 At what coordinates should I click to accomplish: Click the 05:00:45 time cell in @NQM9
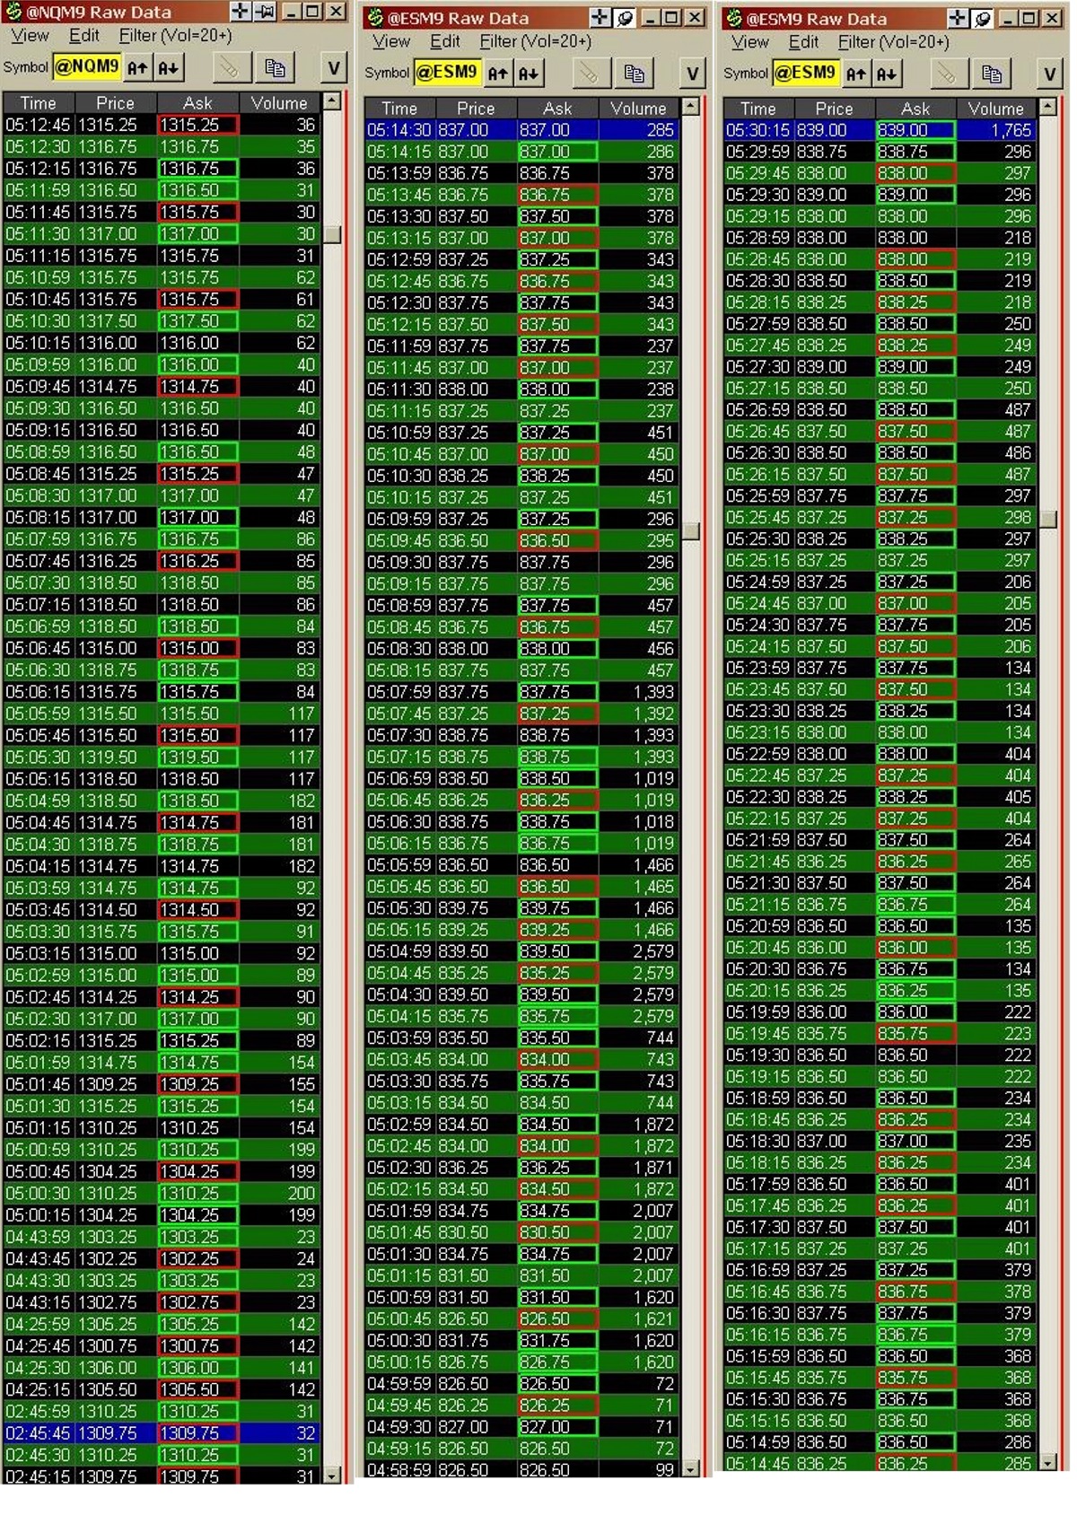tap(39, 1171)
